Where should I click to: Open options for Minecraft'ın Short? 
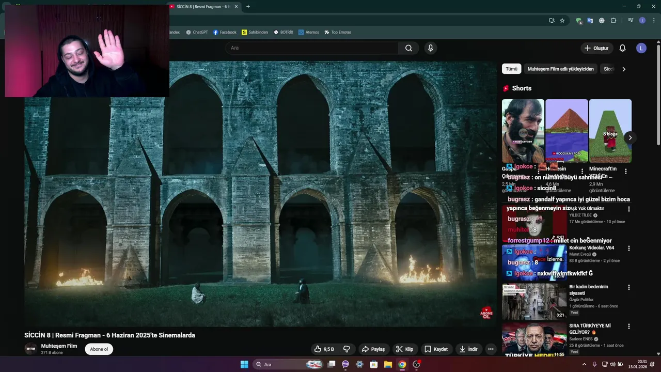[x=626, y=171]
